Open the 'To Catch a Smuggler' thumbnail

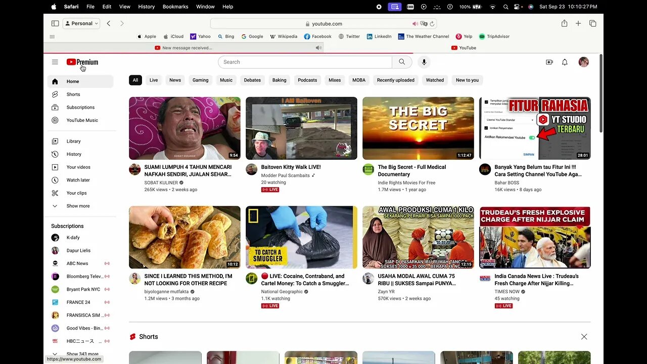(301, 237)
